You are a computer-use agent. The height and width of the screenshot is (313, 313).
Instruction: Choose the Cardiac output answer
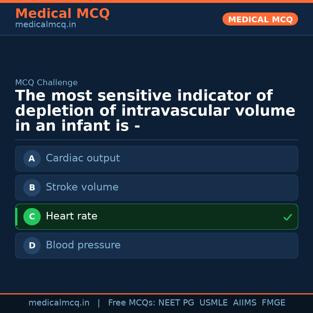(x=83, y=158)
